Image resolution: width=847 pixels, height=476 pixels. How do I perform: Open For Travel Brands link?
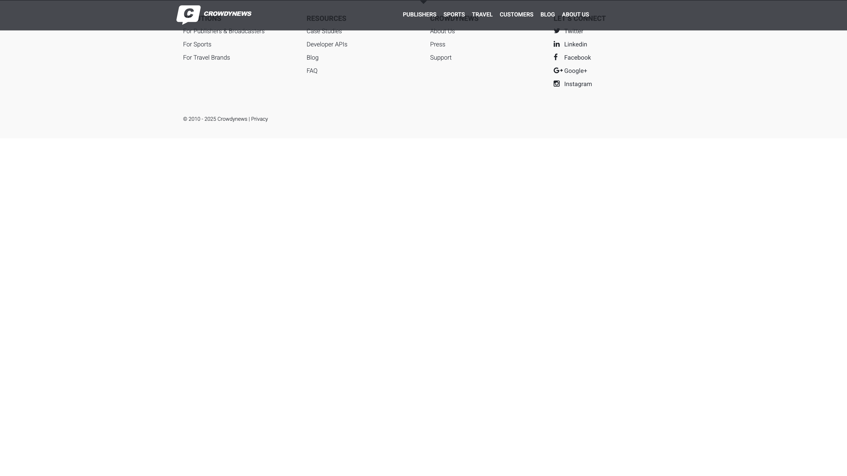point(206,58)
